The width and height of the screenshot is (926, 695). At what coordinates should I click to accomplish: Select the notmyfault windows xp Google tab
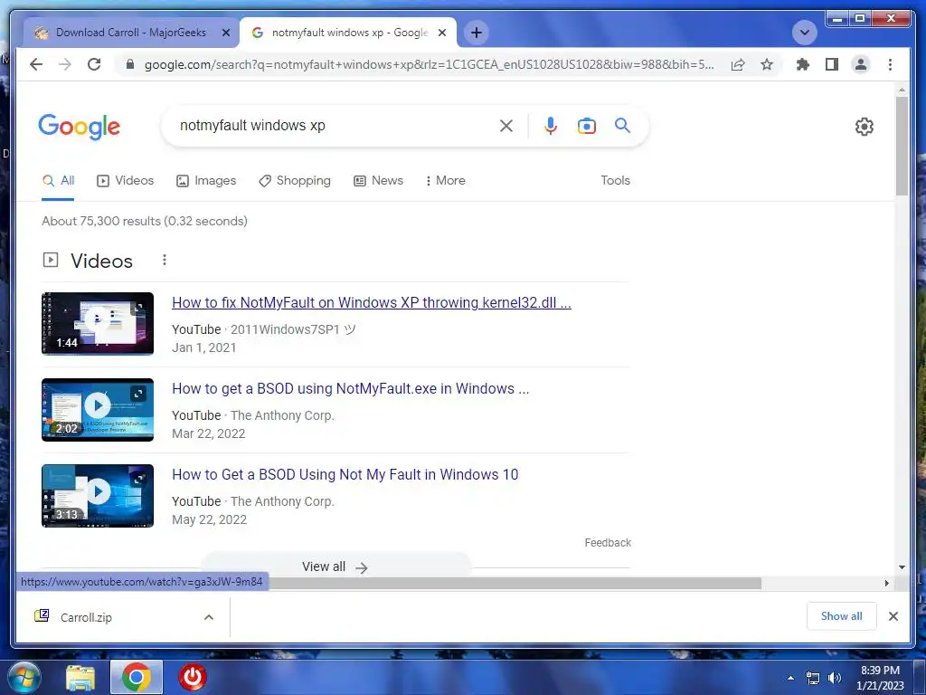coord(348,33)
